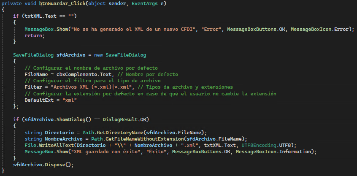Click the NombreArchivo variable declaration

[x=64, y=139]
